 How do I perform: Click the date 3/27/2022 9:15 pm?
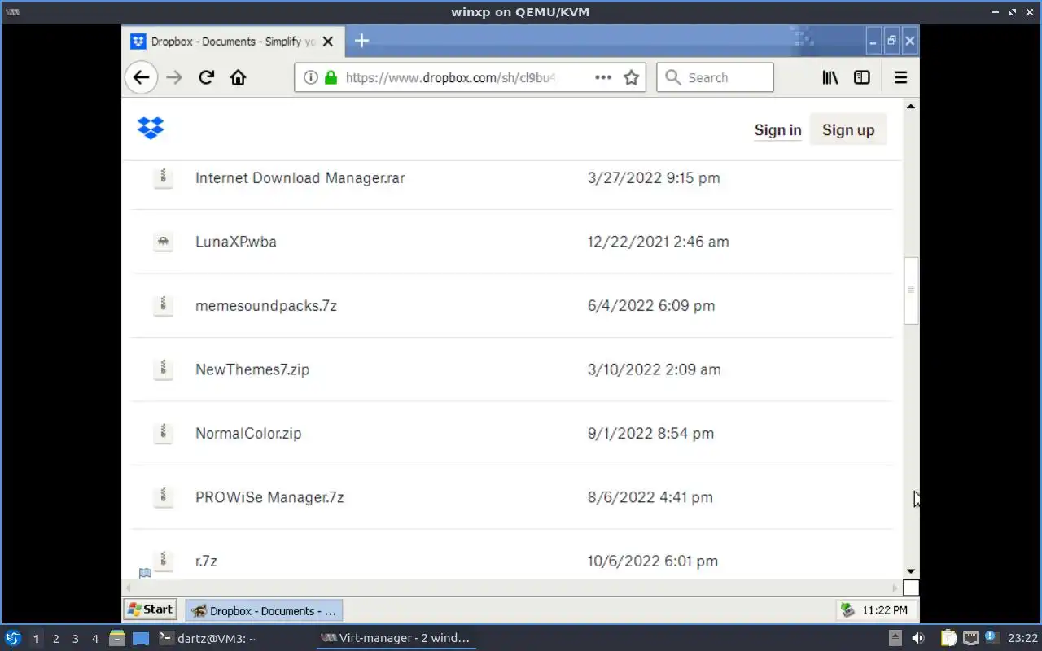click(x=654, y=177)
